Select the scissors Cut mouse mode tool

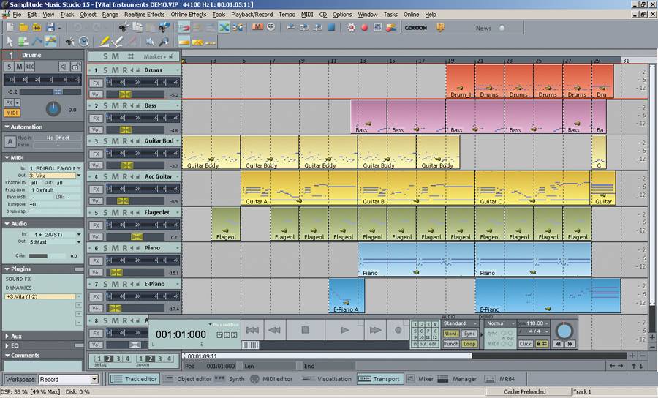[x=69, y=42]
